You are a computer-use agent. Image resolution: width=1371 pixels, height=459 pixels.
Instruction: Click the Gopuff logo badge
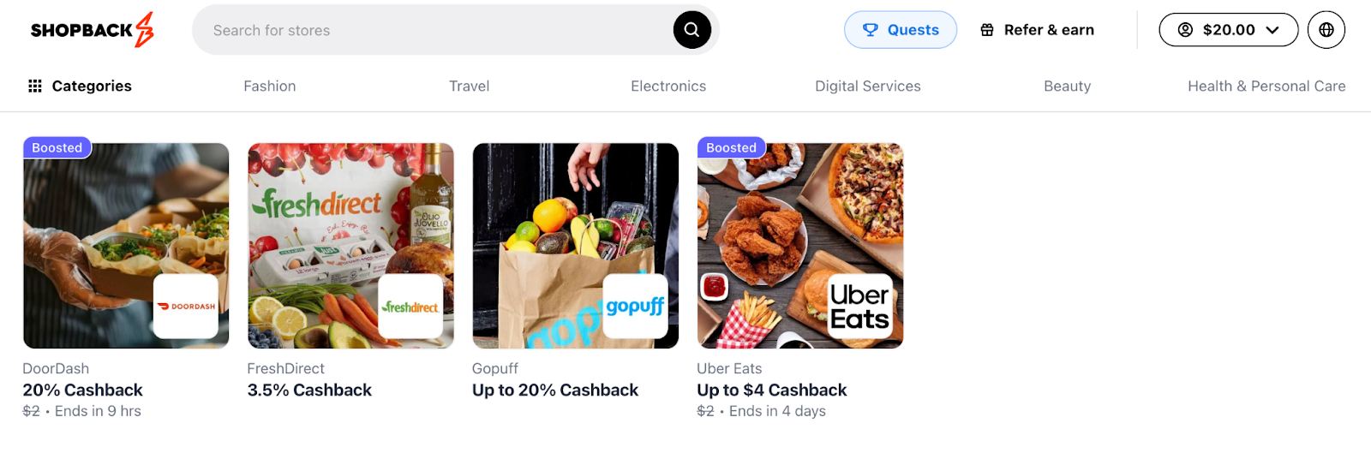point(635,306)
